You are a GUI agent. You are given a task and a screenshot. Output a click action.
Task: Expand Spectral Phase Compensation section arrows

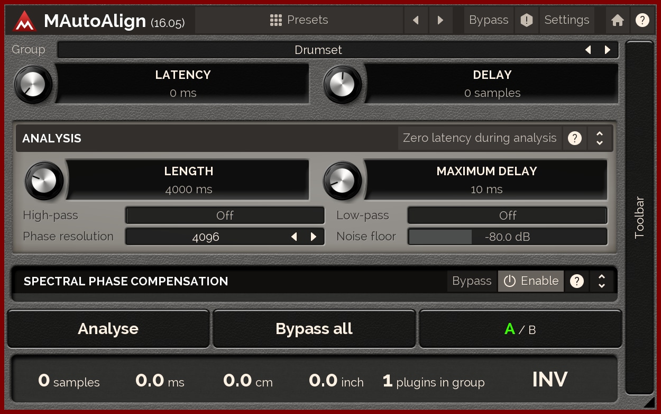tap(602, 281)
